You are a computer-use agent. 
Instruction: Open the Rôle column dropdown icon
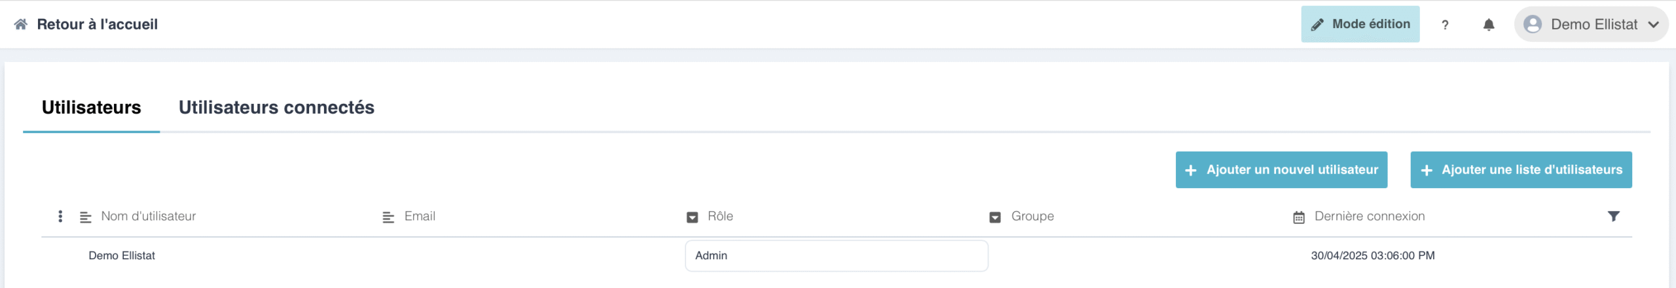692,217
